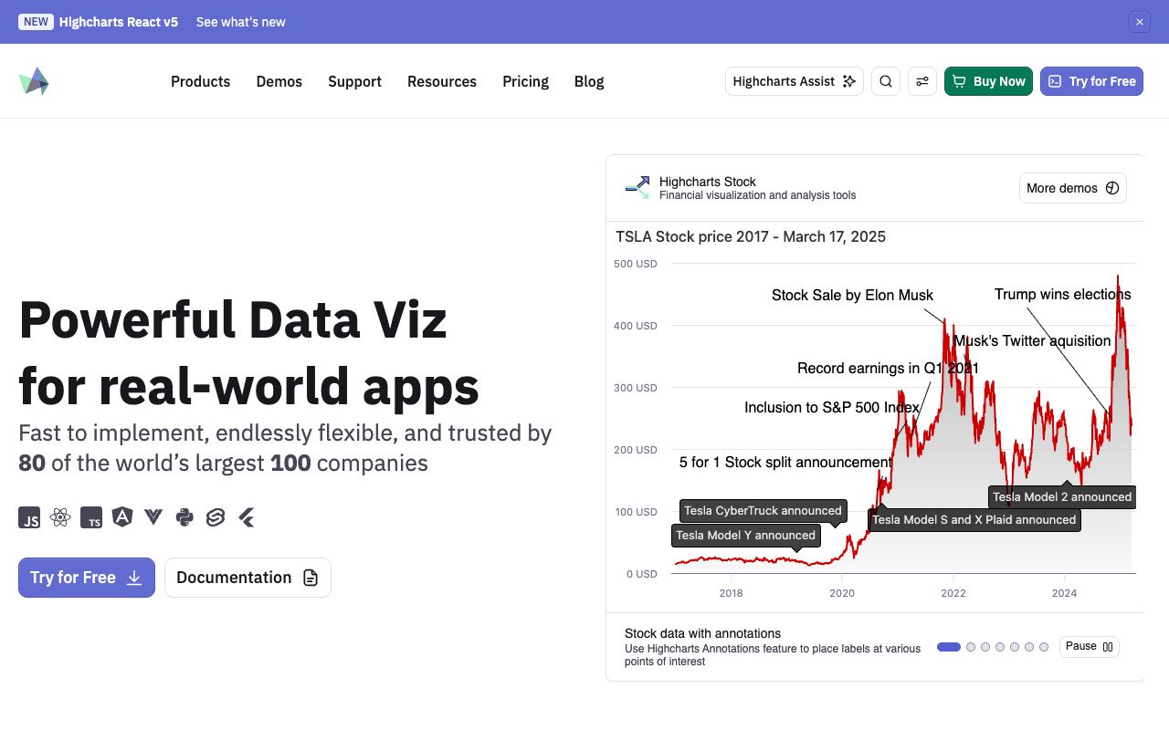1169x730 pixels.
Task: Select the fifth carousel dot
Action: pyautogui.click(x=1015, y=647)
